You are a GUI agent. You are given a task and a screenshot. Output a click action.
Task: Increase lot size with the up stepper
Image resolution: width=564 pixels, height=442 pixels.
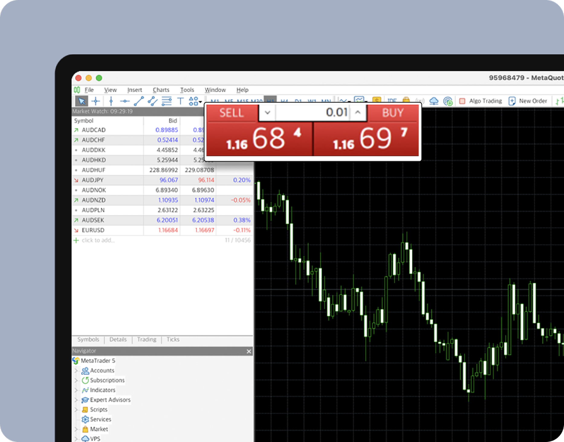click(358, 112)
